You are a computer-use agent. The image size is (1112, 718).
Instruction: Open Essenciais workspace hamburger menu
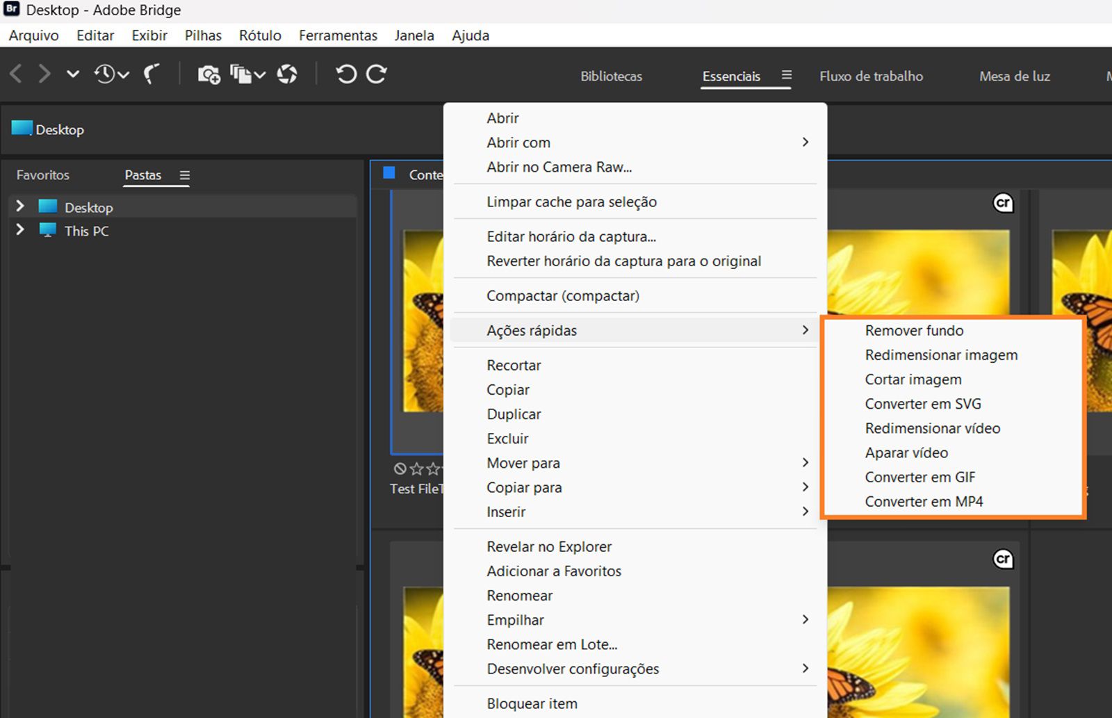pyautogui.click(x=787, y=74)
